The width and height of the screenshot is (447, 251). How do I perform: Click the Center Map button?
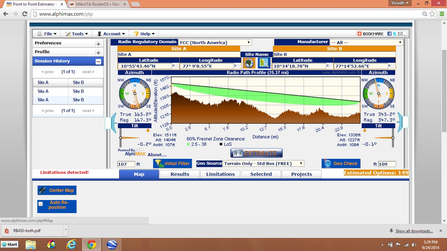point(57,190)
